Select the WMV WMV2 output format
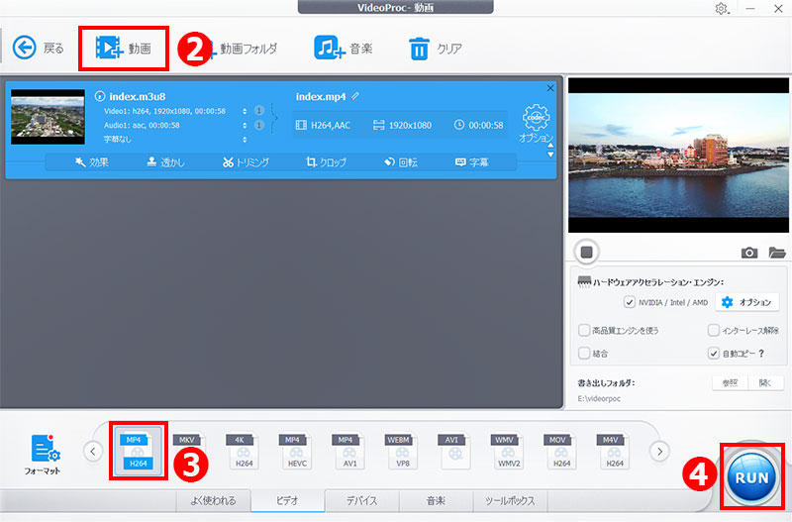This screenshot has height=522, width=792. click(x=507, y=452)
